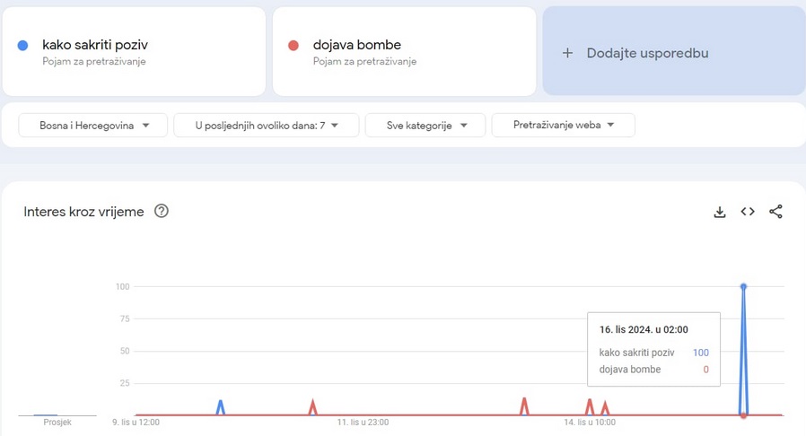The width and height of the screenshot is (806, 436).
Task: Select the red spike before 11. lis u 23:00
Action: coord(312,406)
